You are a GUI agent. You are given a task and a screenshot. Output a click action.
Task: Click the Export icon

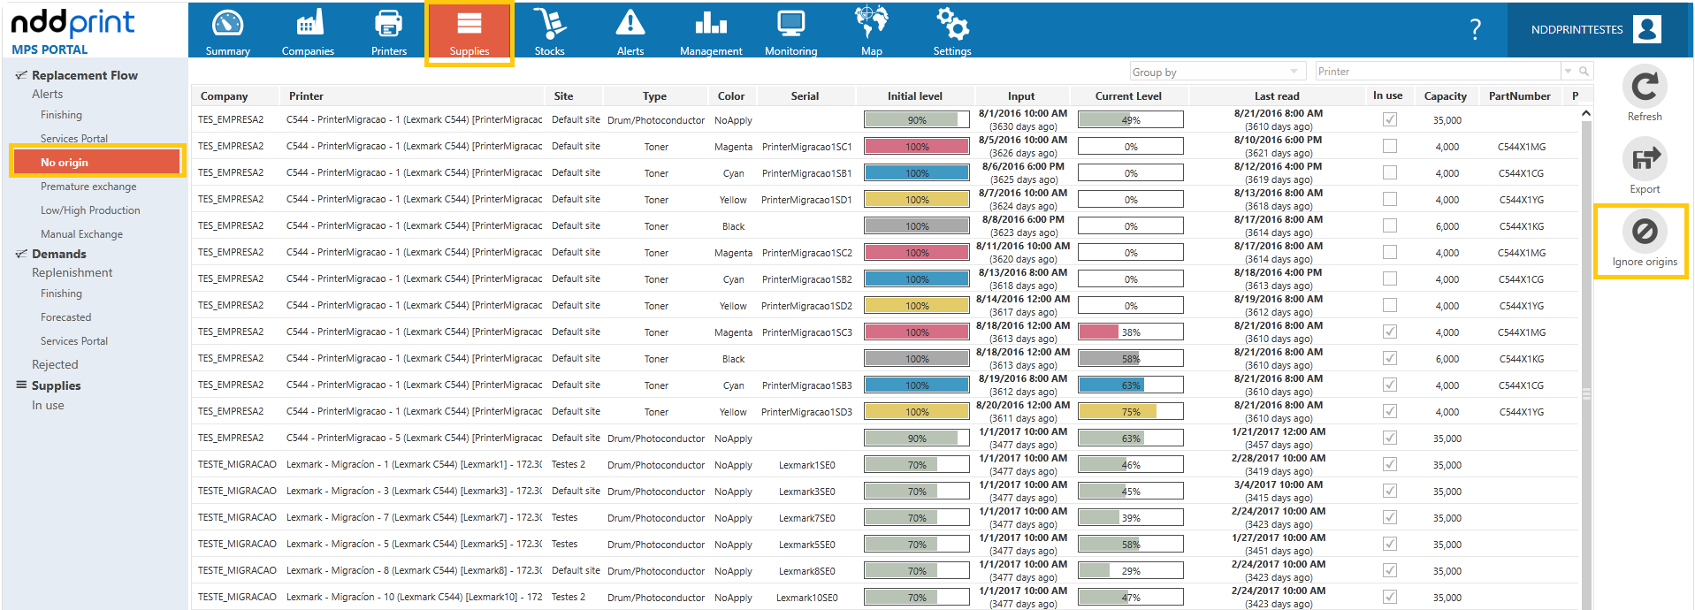point(1645,158)
